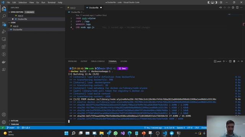Screen dimensions: 245x137
Task: Open the Manage gear settings icon
Action: (4, 122)
